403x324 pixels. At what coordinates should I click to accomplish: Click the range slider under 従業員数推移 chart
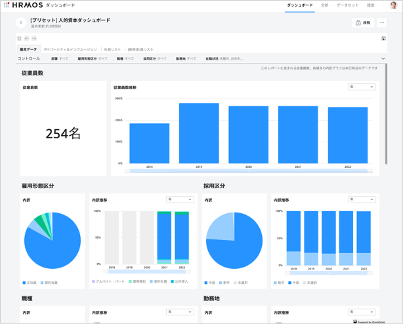[x=249, y=171]
